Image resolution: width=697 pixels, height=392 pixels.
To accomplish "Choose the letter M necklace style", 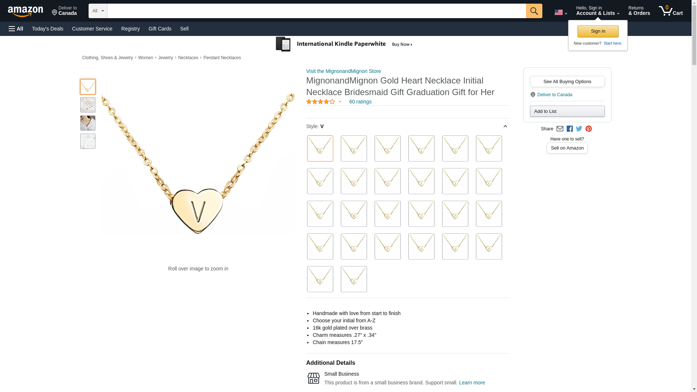I will (x=354, y=214).
